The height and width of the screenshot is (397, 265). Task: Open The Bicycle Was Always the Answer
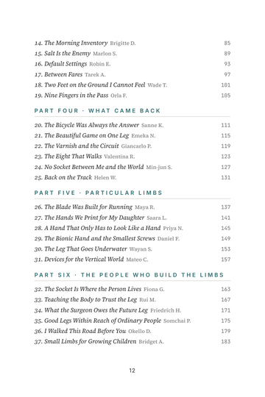pos(132,125)
